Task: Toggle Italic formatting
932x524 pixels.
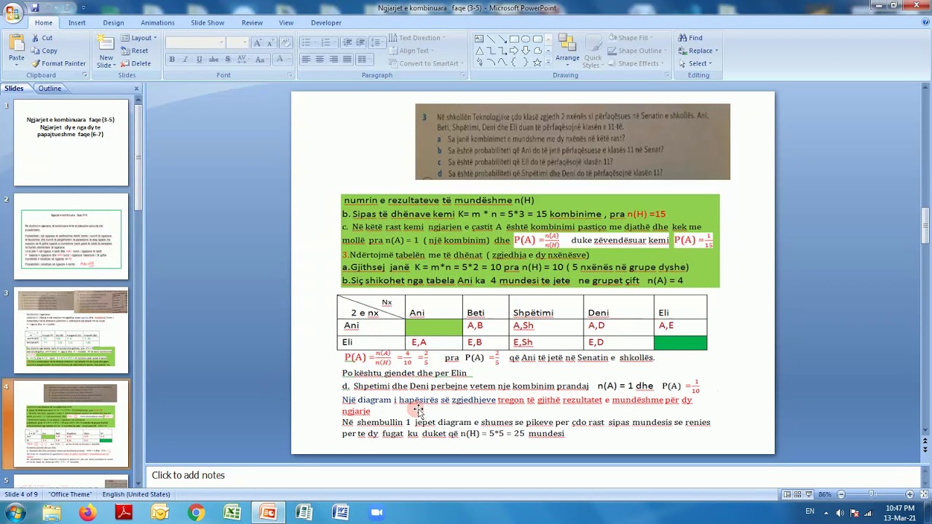Action: point(185,60)
